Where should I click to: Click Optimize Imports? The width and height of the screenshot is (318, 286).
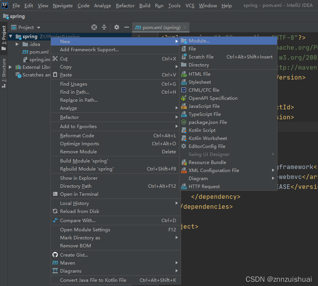click(x=116, y=144)
